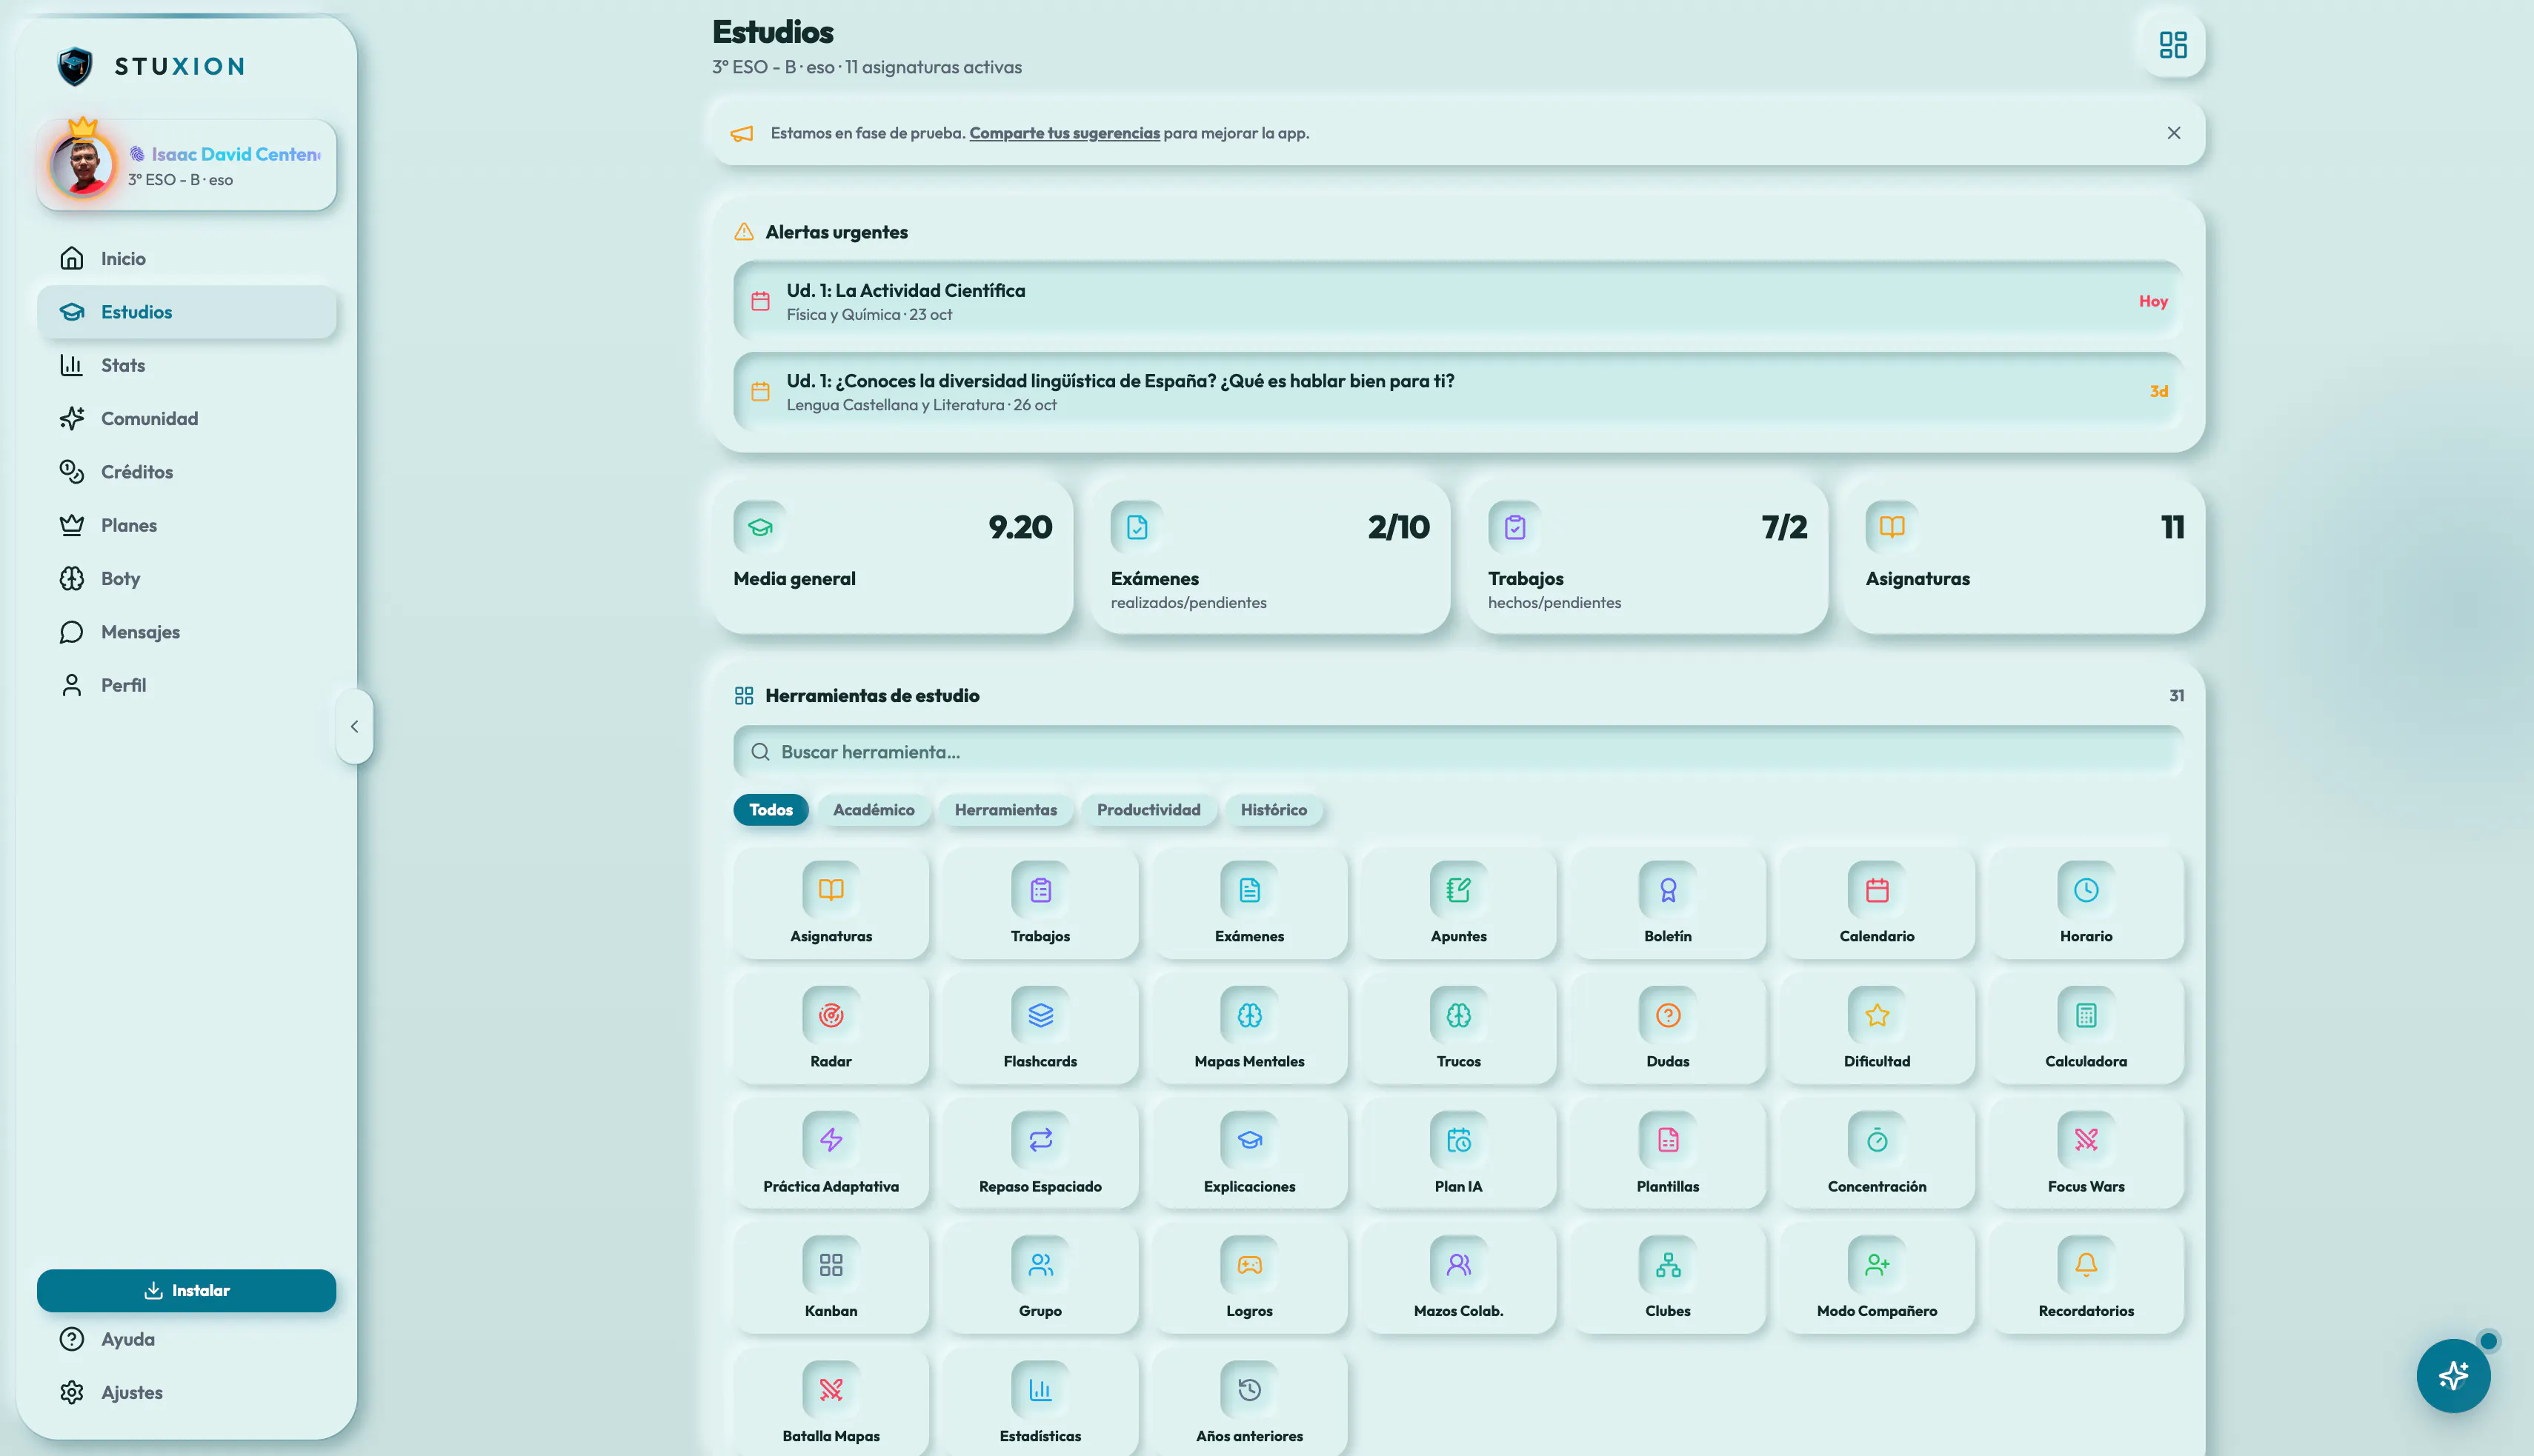2534x1456 pixels.
Task: Click the Buscar herramienta search field
Action: coord(1457,752)
